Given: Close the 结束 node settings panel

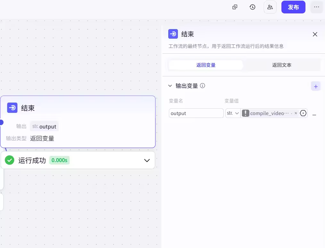Looking at the screenshot, I should (315, 34).
